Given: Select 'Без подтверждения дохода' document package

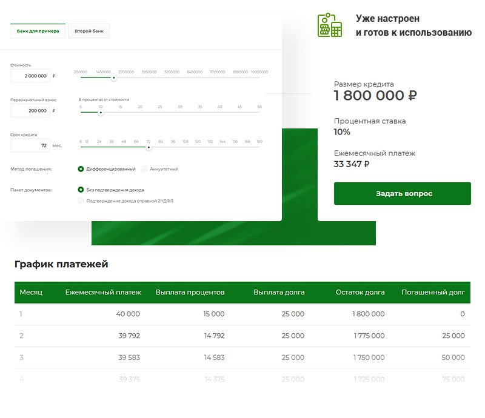Looking at the screenshot, I should click(x=81, y=190).
